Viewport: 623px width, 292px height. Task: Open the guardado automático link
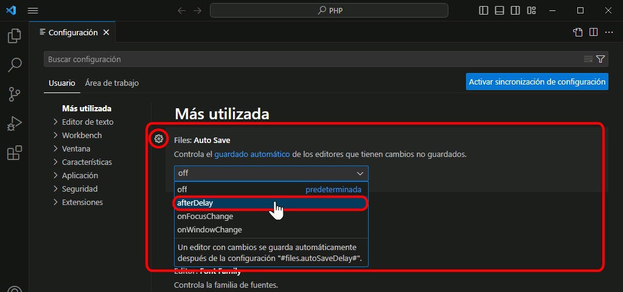tap(252, 155)
